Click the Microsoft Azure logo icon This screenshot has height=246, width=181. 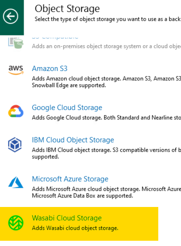click(16, 182)
